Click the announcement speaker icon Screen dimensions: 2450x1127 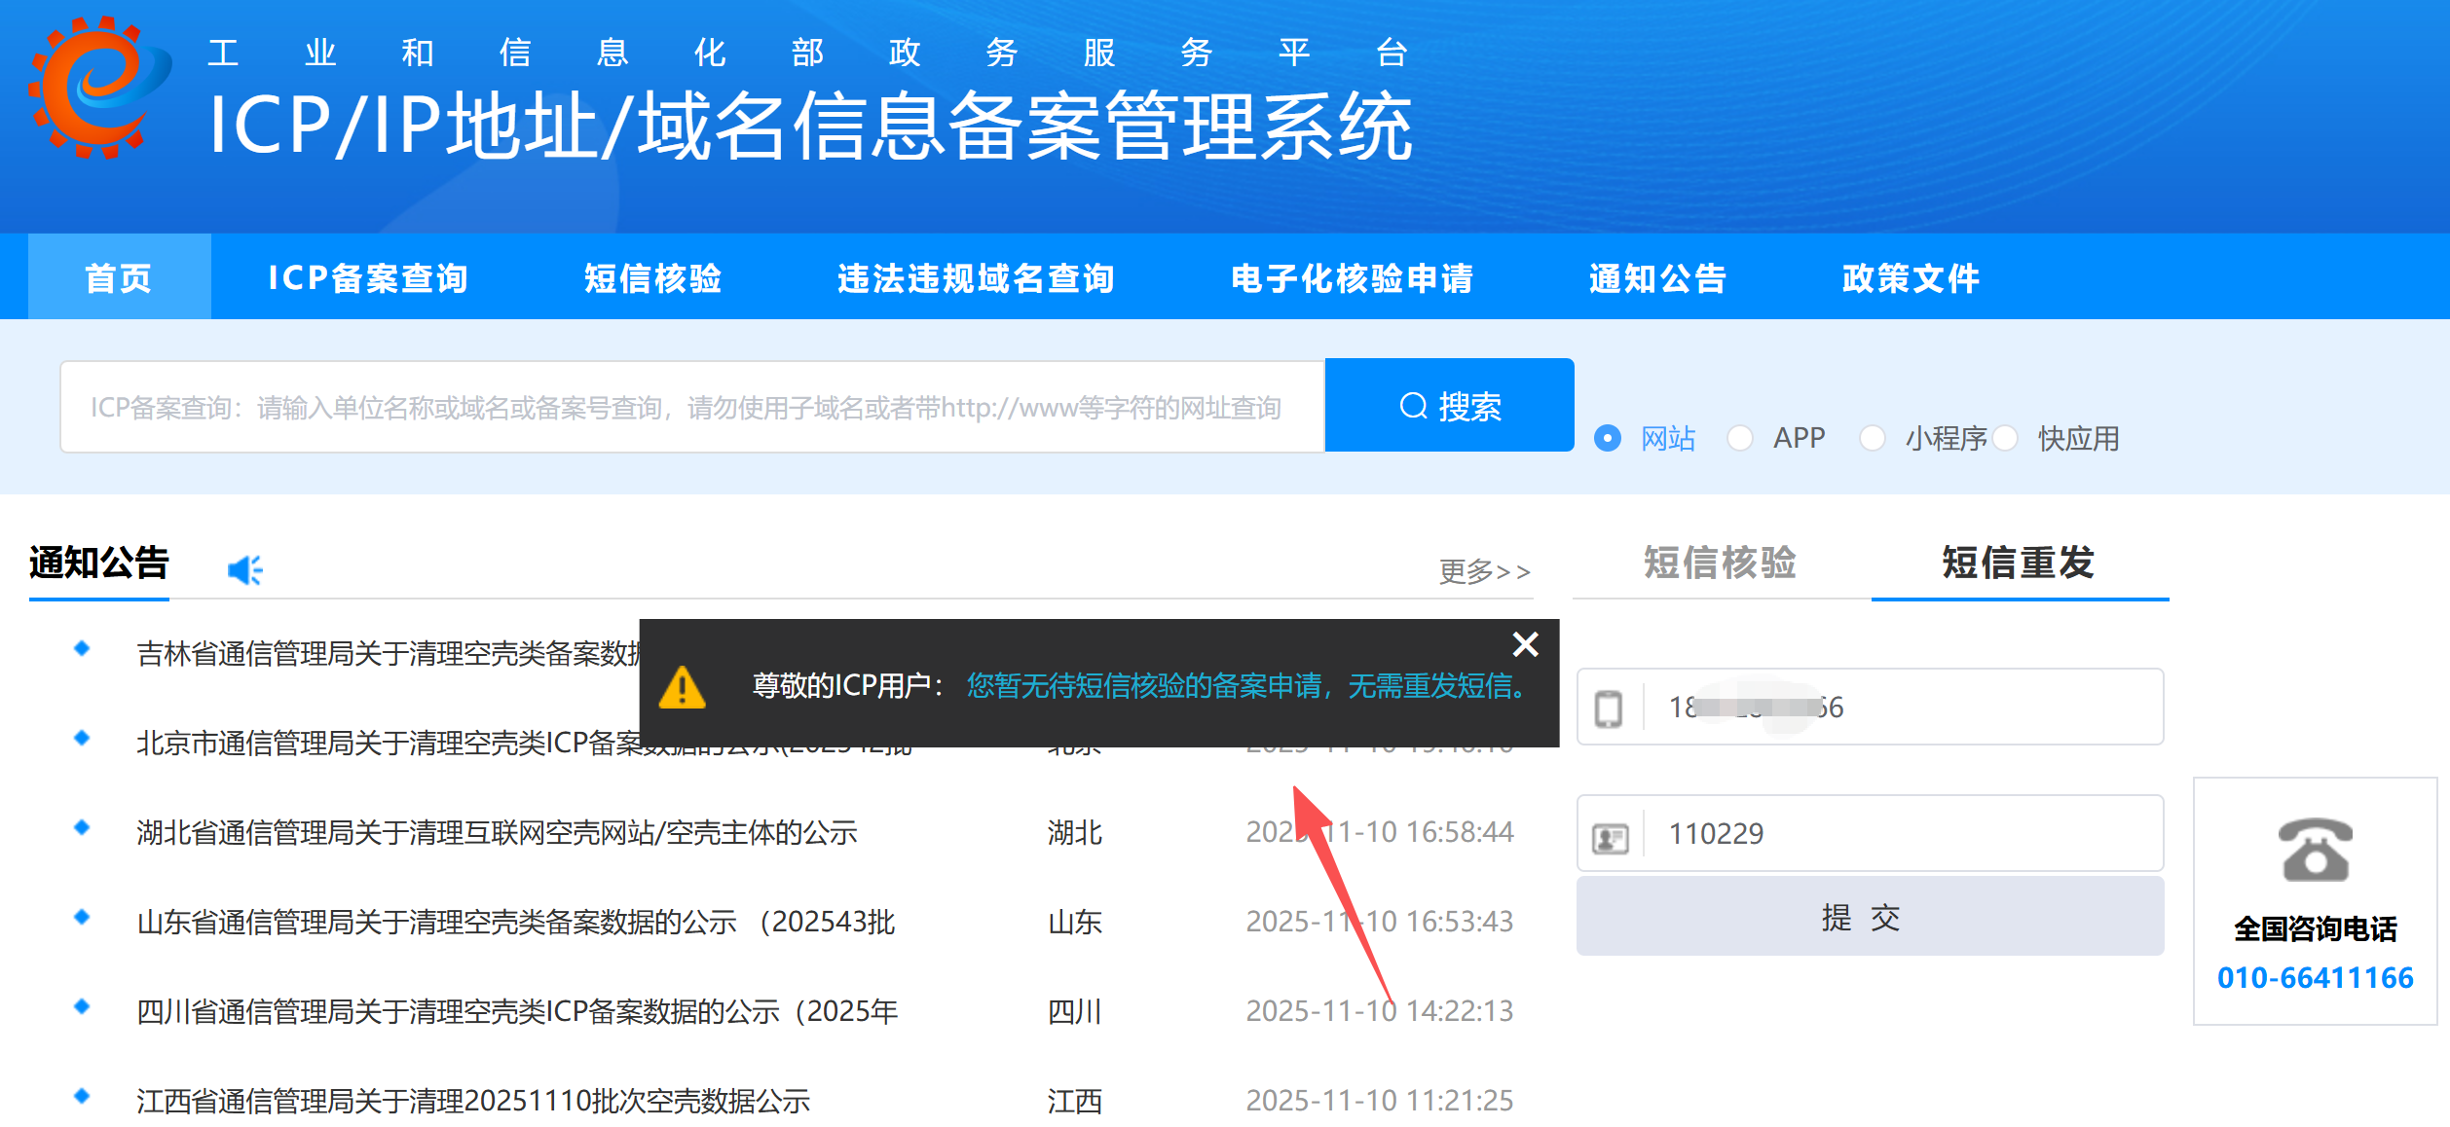(x=244, y=569)
